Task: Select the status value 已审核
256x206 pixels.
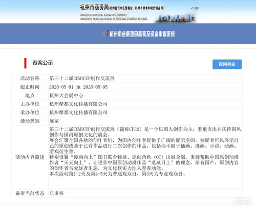Action: point(56,193)
